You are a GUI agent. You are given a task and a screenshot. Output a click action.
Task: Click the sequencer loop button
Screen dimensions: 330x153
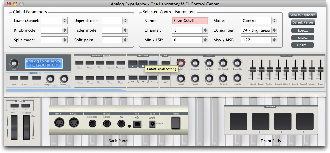pos(153,79)
